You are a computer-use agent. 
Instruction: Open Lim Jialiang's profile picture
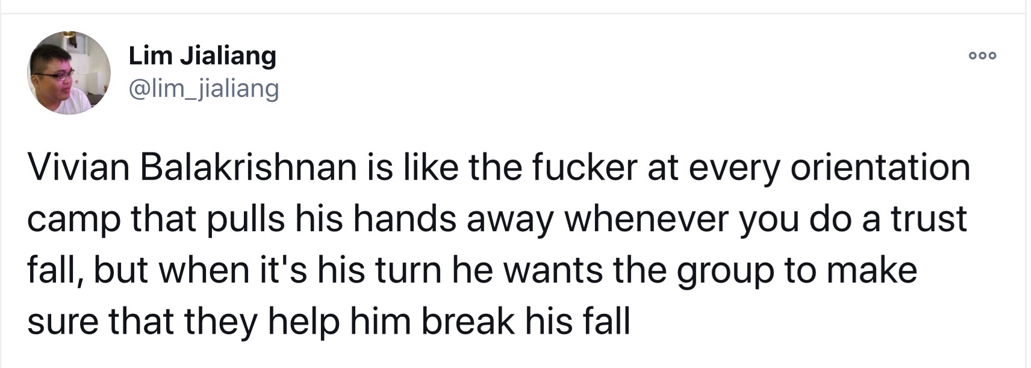tap(69, 72)
